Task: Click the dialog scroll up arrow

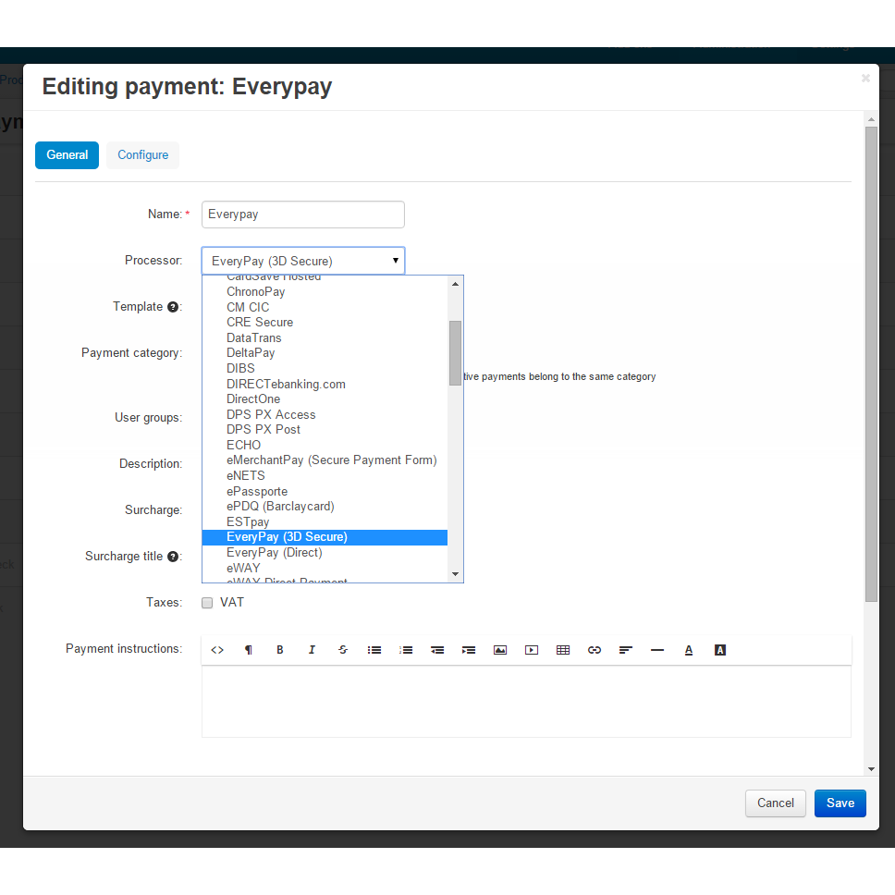Action: click(871, 119)
